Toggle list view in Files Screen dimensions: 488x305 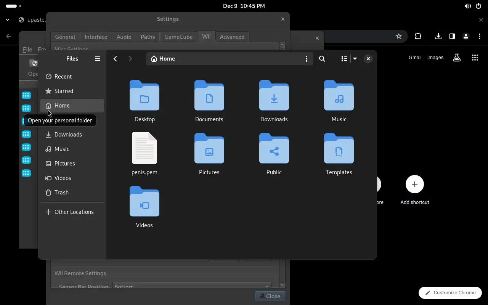[x=344, y=59]
